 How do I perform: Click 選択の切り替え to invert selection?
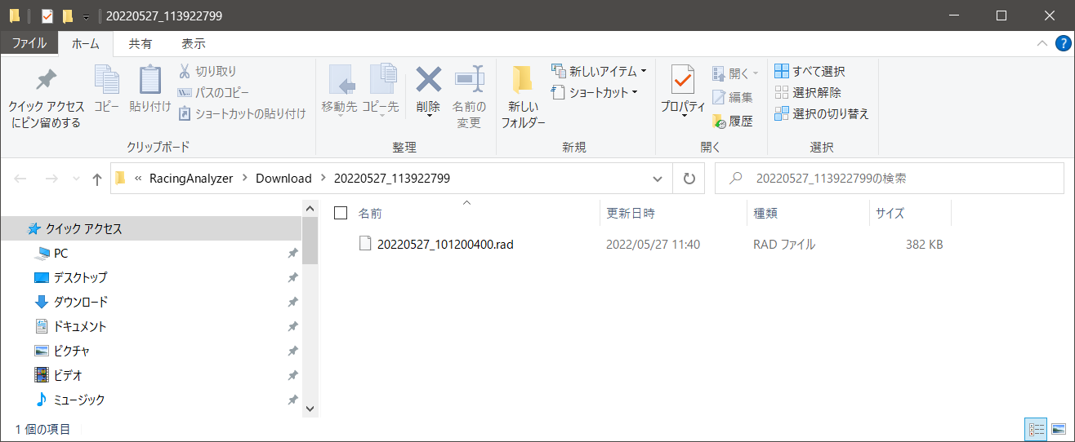point(821,114)
